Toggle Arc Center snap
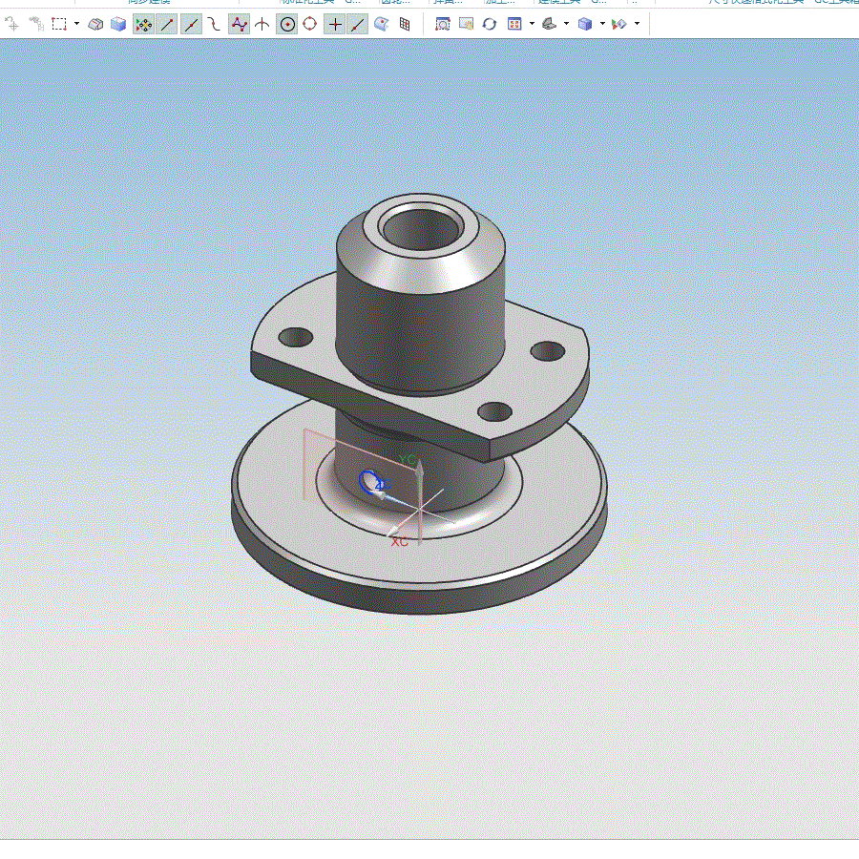The height and width of the screenshot is (859, 859). (x=287, y=24)
